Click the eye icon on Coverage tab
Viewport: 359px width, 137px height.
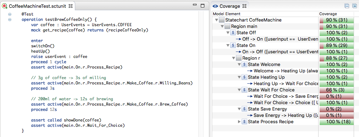[x=215, y=6]
